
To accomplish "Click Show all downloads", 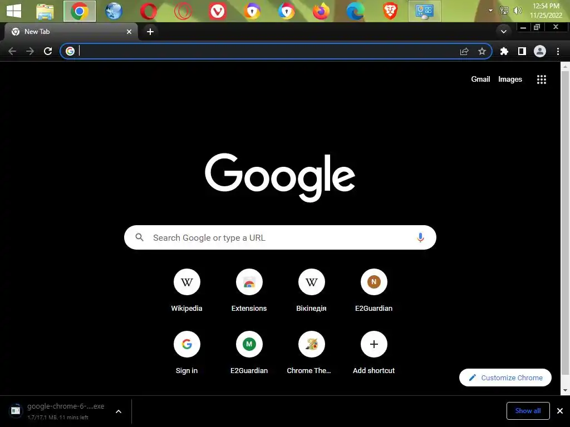I will point(528,411).
